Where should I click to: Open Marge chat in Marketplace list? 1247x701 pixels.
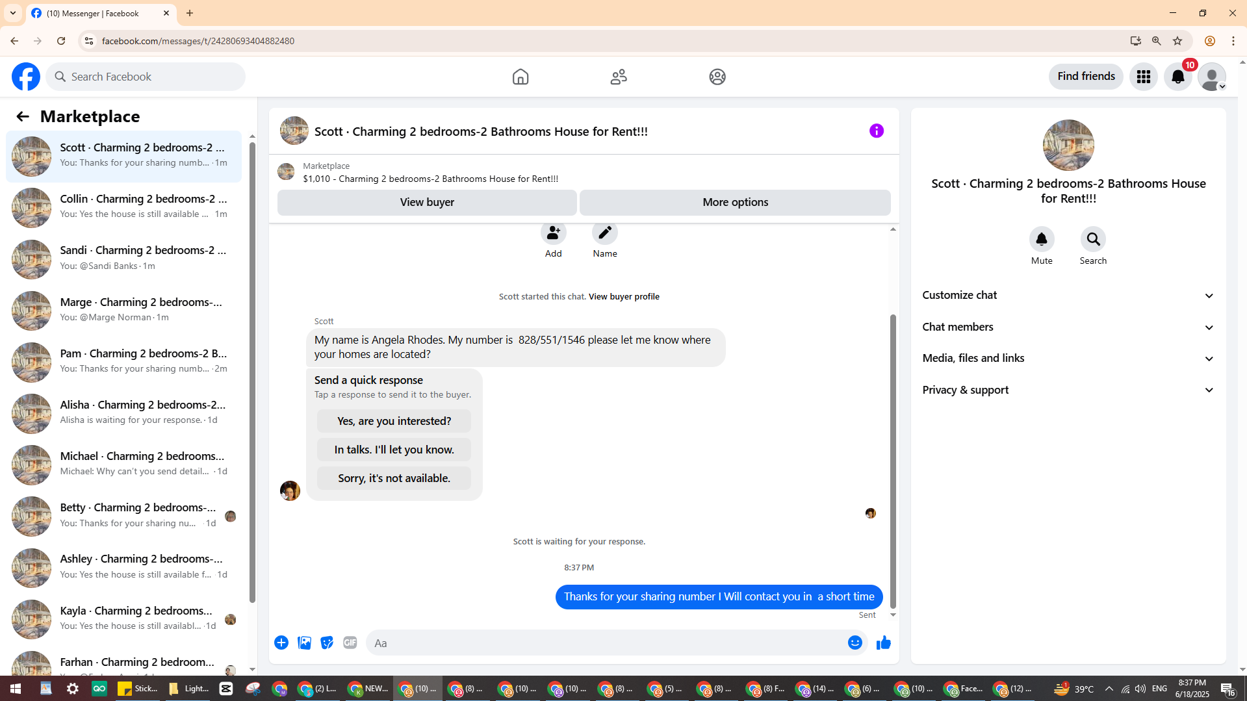coord(123,311)
